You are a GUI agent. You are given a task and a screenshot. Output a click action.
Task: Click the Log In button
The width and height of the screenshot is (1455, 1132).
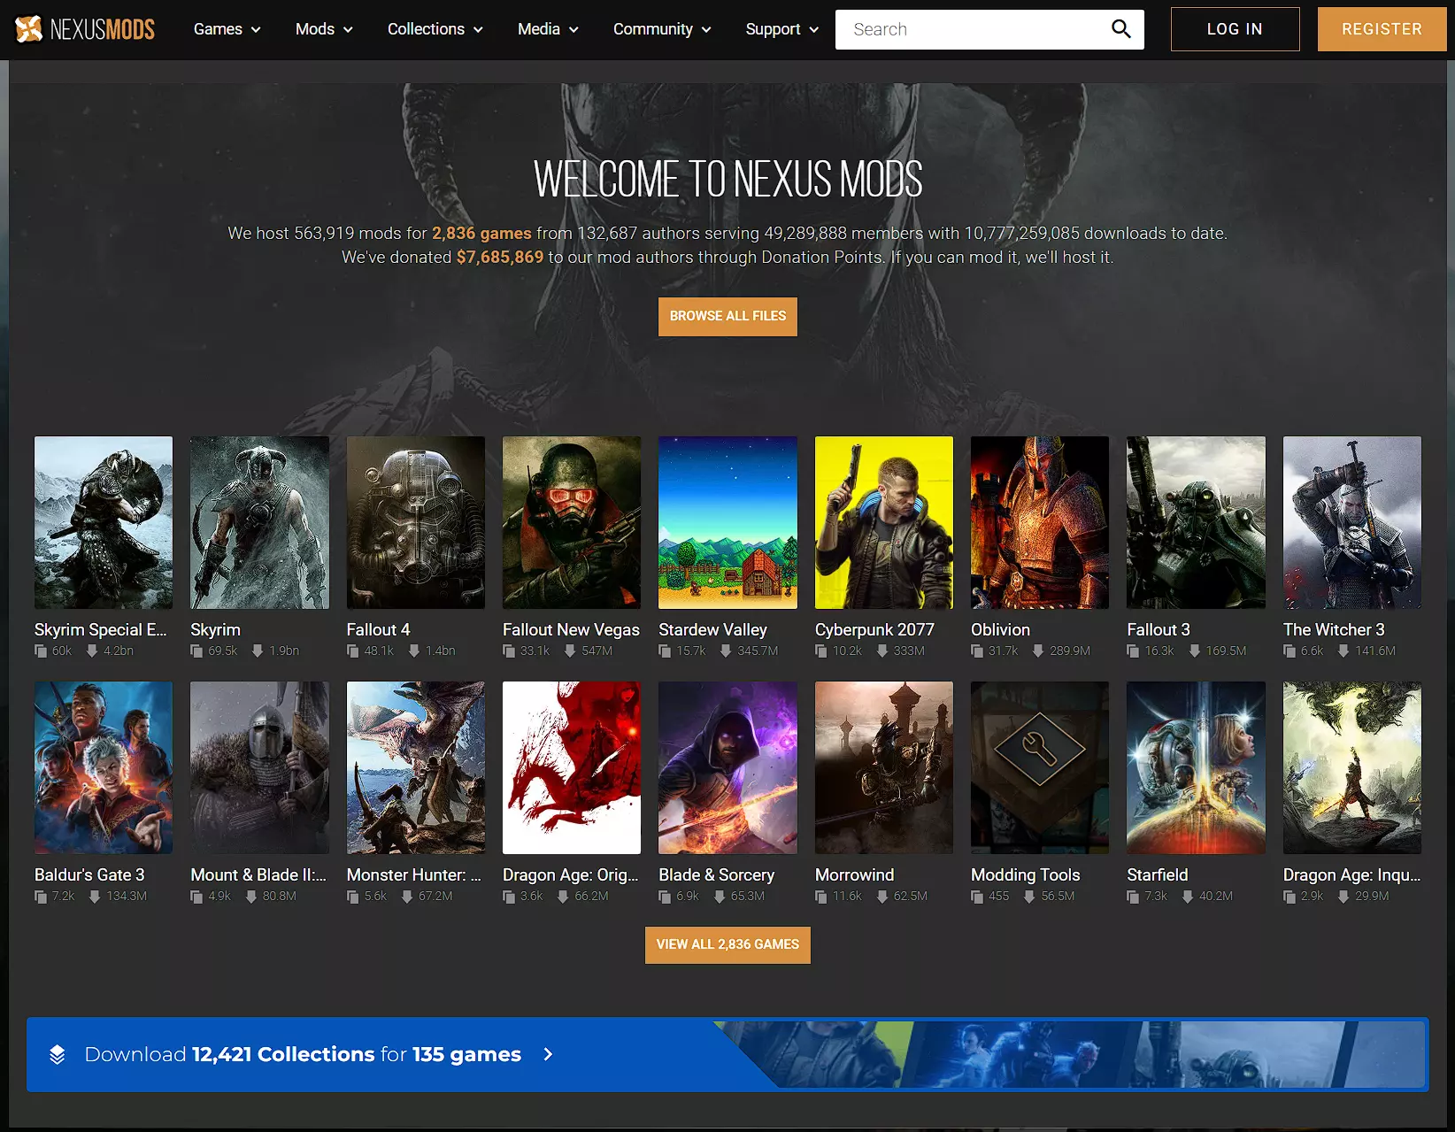(x=1235, y=29)
